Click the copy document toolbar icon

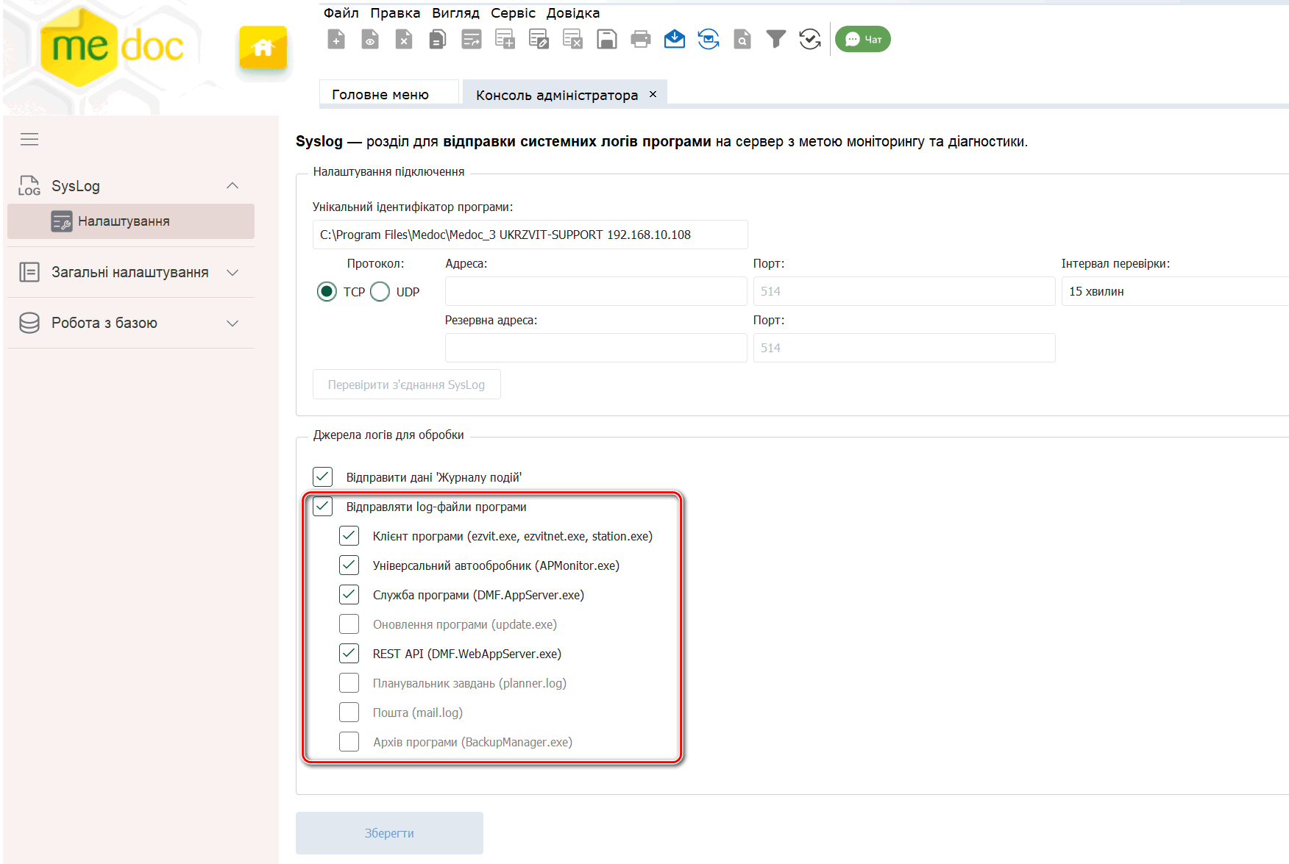tap(438, 40)
